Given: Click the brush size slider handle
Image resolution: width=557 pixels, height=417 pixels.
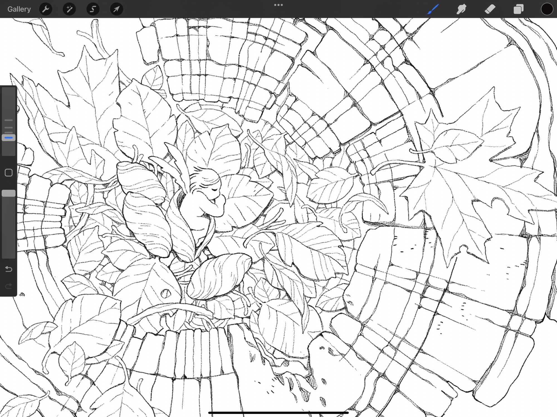Looking at the screenshot, I should point(9,138).
